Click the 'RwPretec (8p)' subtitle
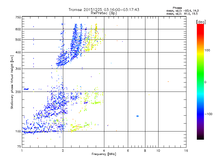The height and width of the screenshot is (164, 219). (x=104, y=13)
